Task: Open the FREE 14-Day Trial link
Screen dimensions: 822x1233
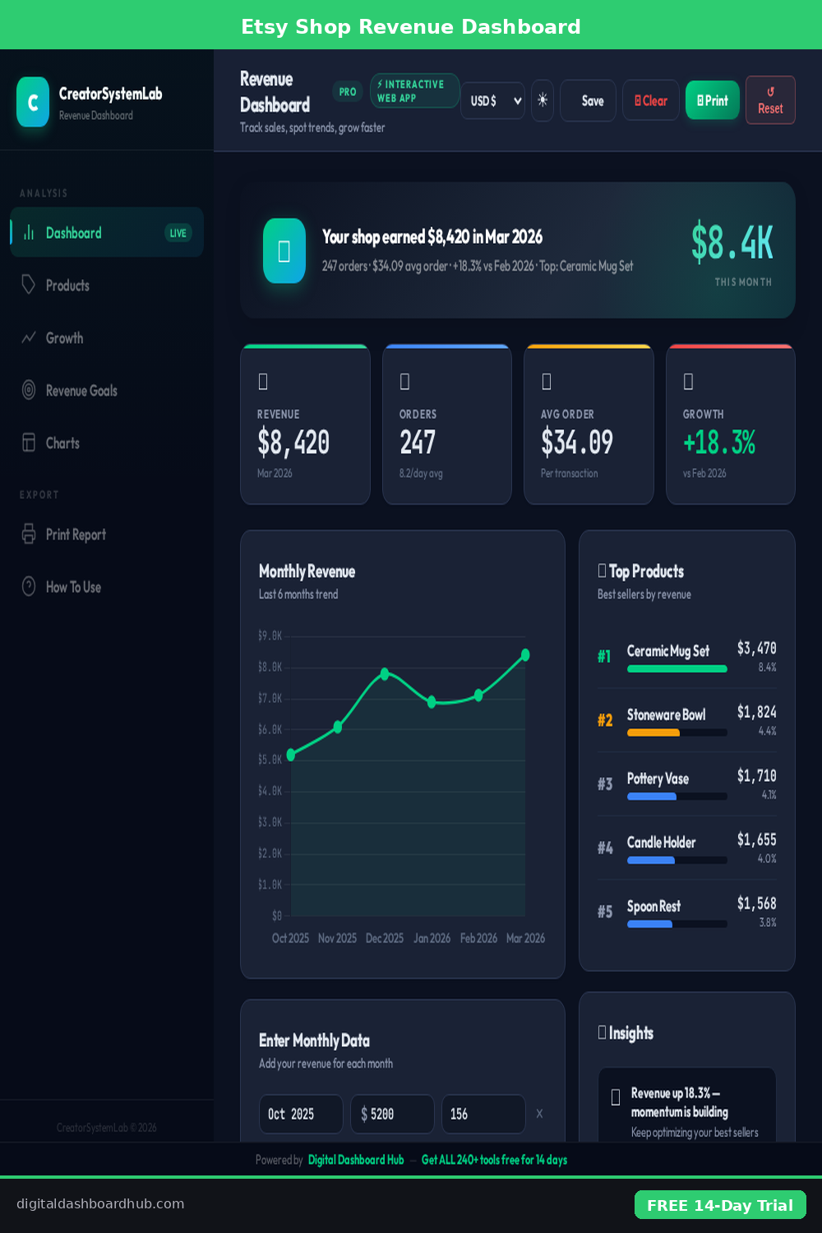Action: click(x=720, y=1205)
